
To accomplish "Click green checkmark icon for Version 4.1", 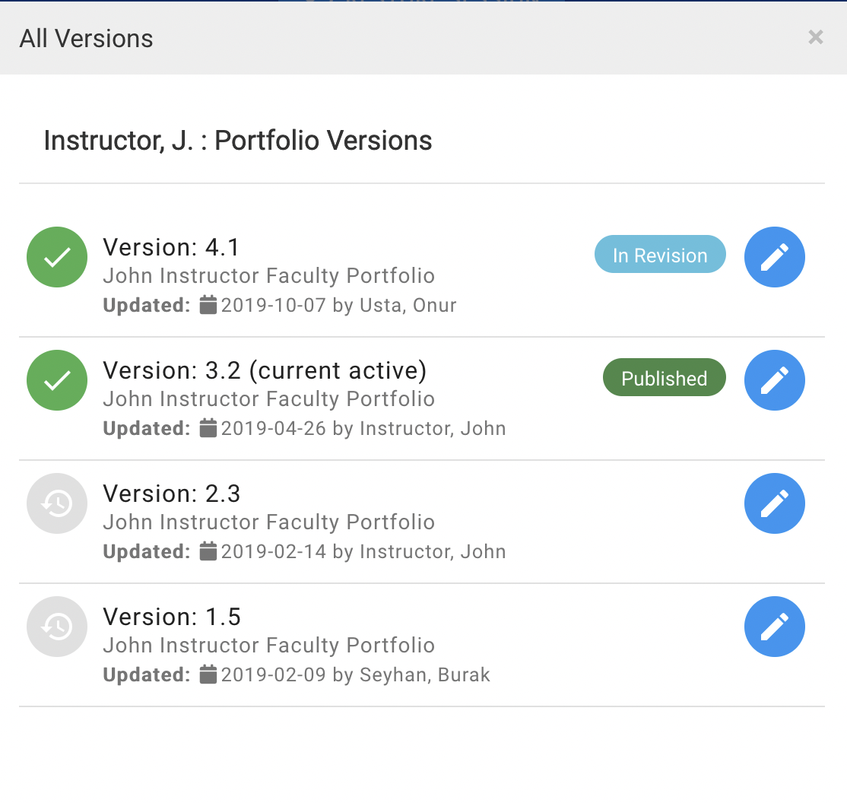I will [x=57, y=257].
